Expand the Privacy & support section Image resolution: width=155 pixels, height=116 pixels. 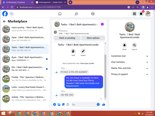[130, 74]
